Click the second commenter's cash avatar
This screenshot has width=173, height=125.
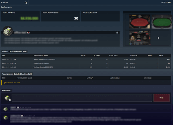(x=5, y=117)
